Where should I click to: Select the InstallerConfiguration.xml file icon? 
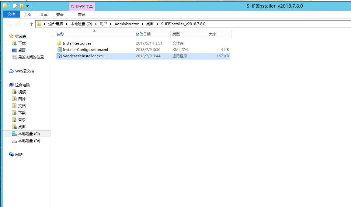[x=59, y=49]
